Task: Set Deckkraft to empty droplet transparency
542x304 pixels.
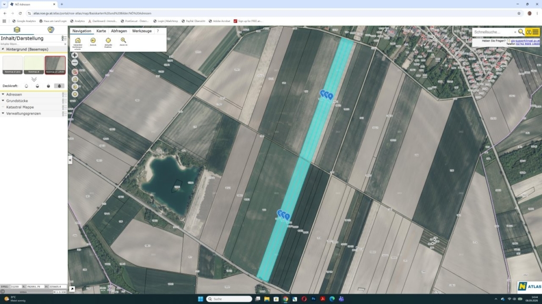Action: coord(26,86)
